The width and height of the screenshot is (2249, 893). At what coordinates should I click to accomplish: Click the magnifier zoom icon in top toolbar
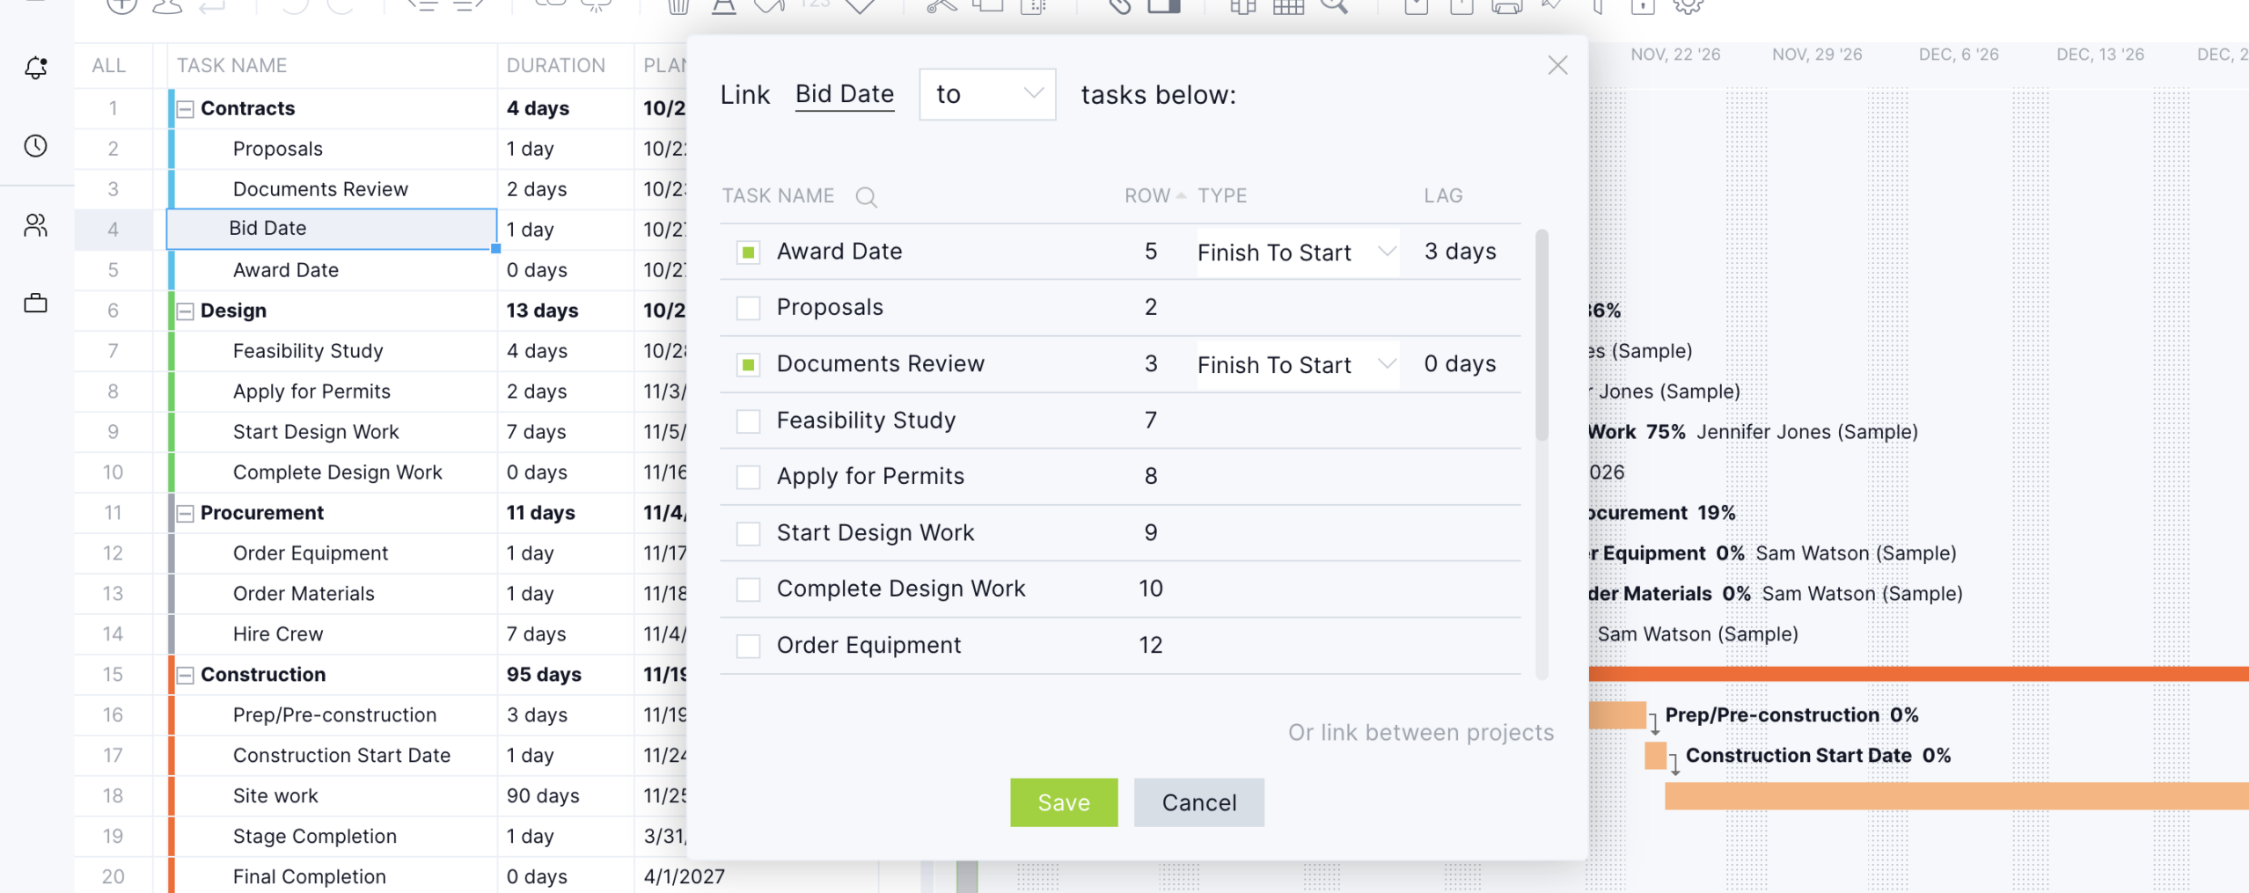(1334, 6)
